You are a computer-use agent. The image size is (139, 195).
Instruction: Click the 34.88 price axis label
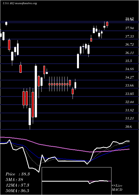tap(130, 69)
